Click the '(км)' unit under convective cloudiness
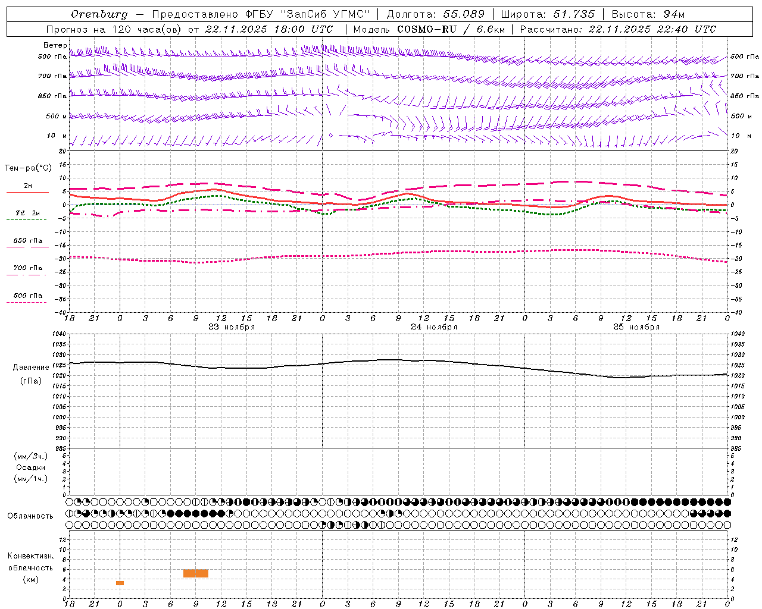Viewport: 762px width, 609px height. (30, 579)
